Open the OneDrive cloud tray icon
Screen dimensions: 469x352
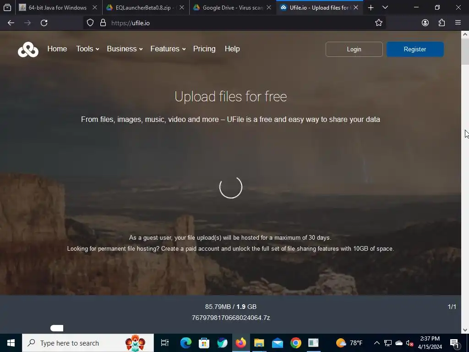point(399,343)
